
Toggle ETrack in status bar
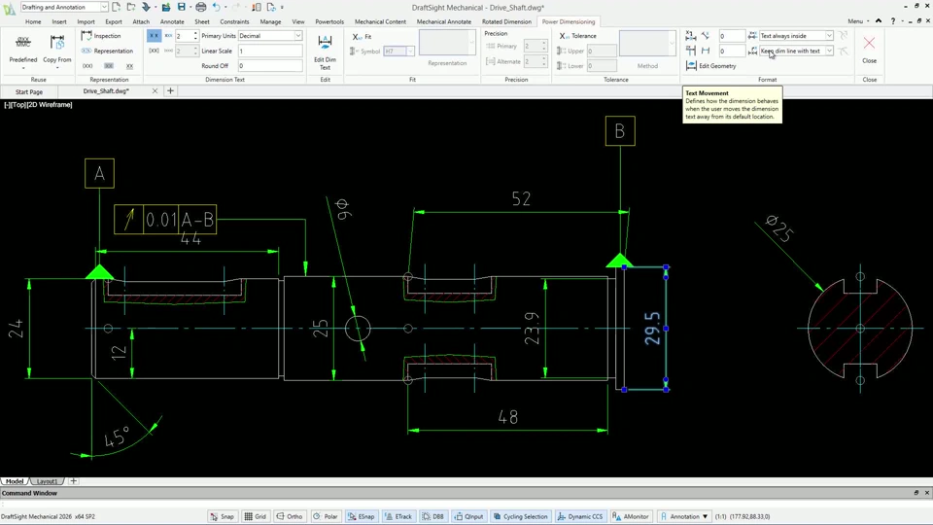point(398,516)
